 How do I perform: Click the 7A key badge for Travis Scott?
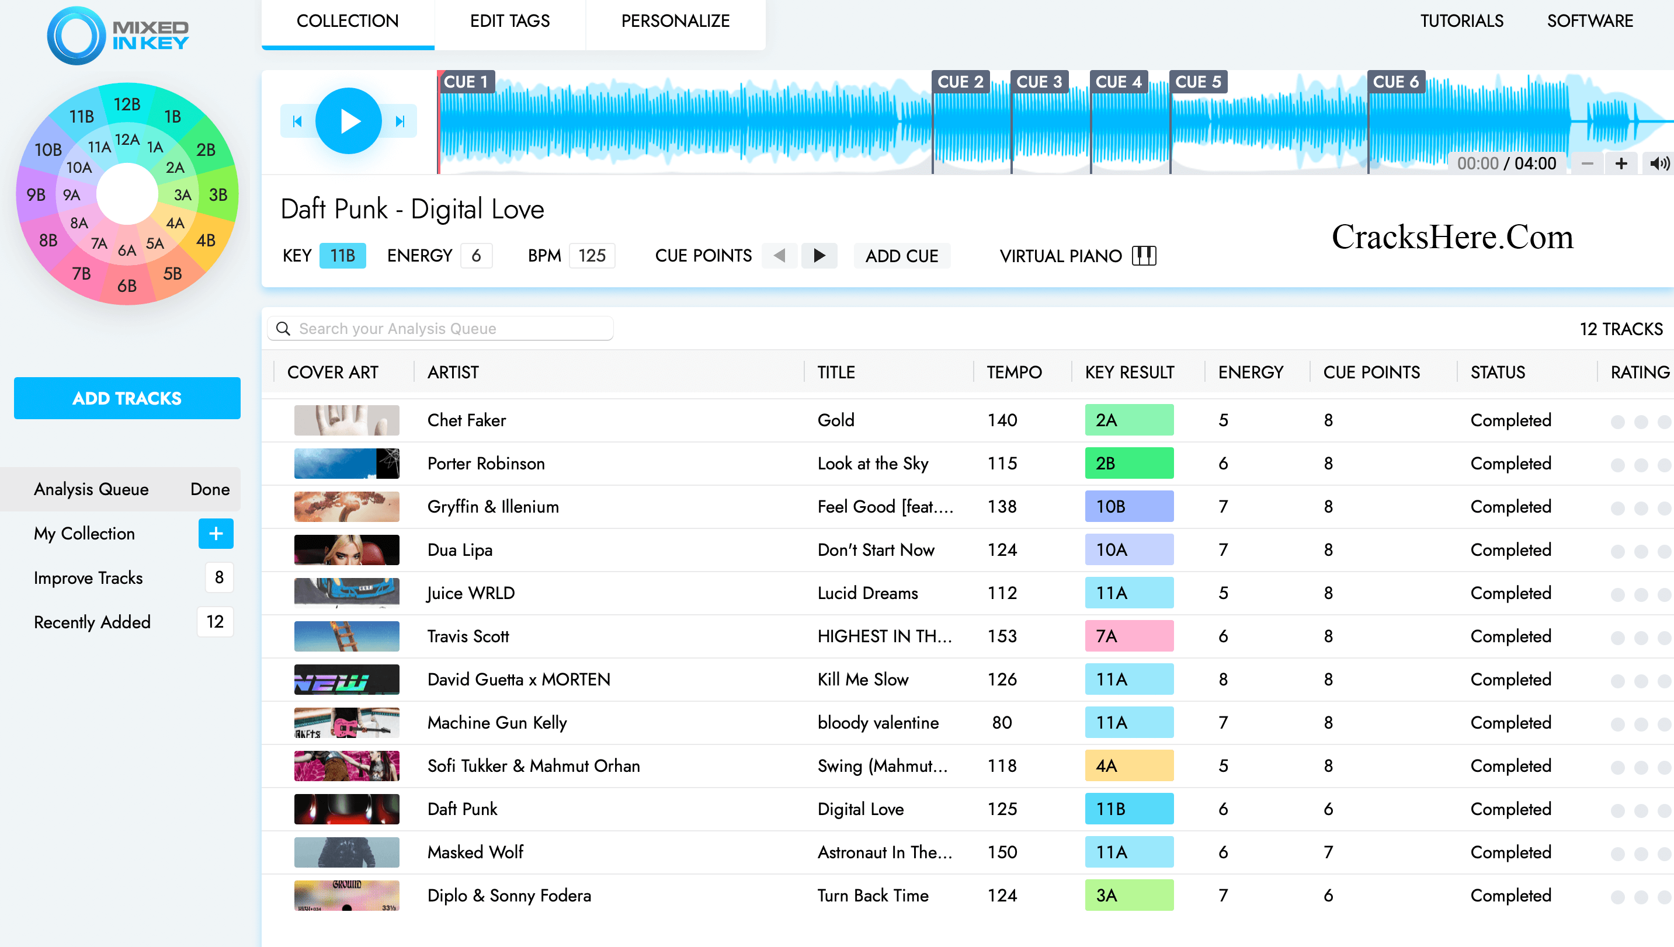click(x=1130, y=636)
